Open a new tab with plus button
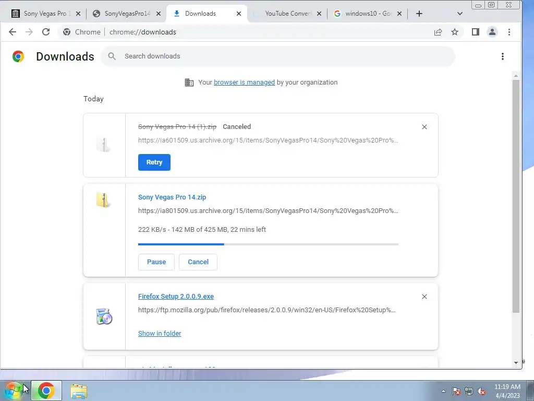534x401 pixels. 419,14
